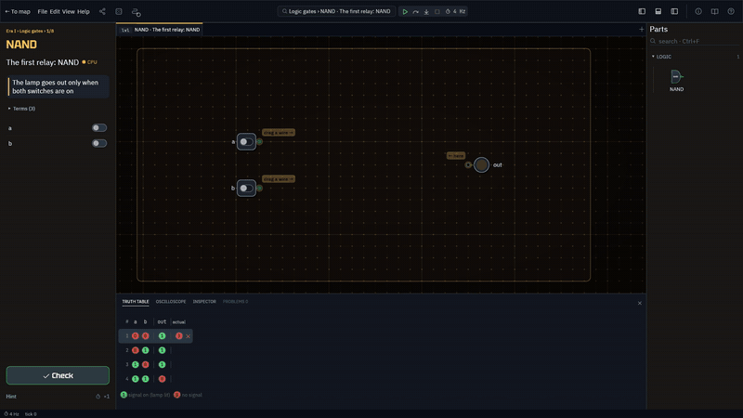
Task: Click the 'drag a wire' hint near switch b
Action: click(x=279, y=179)
